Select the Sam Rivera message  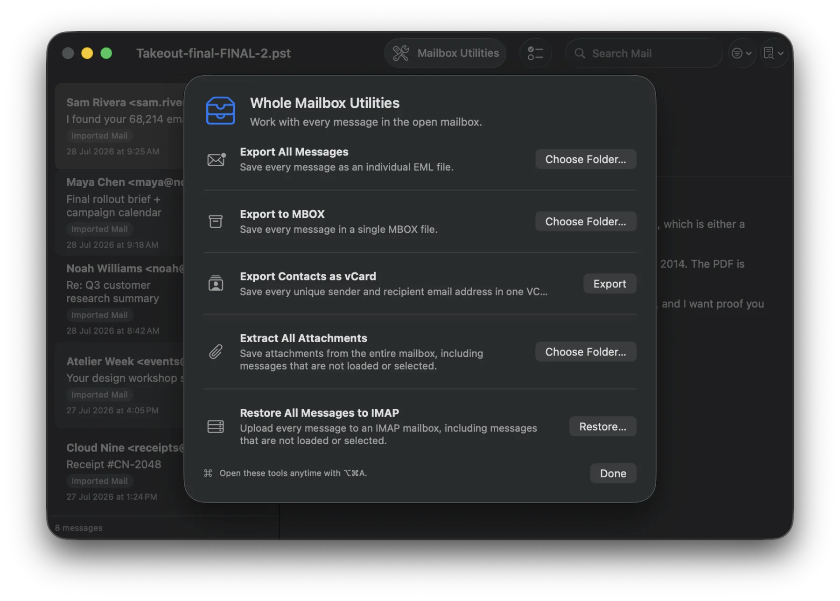120,126
